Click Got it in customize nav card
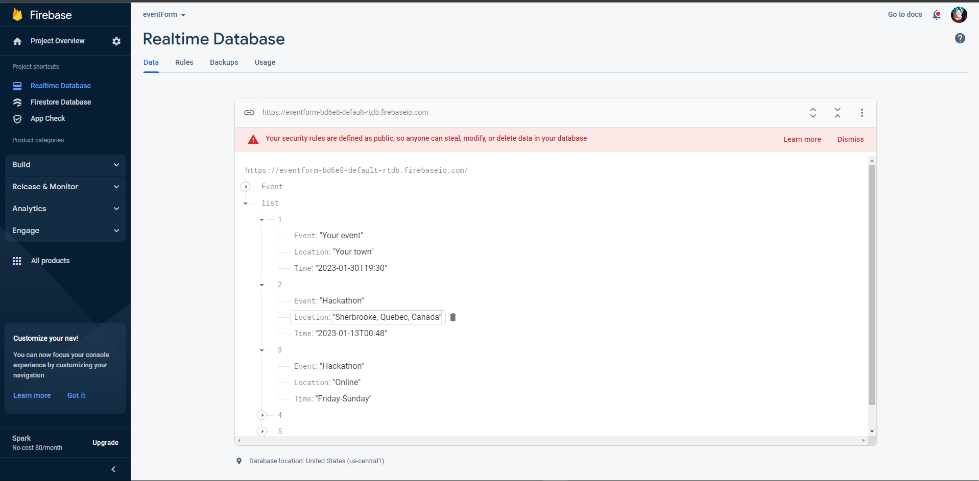Screen dimensions: 979x481 coord(77,395)
